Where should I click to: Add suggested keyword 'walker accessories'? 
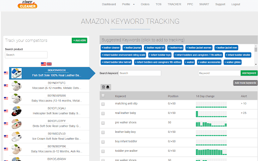(209, 62)
